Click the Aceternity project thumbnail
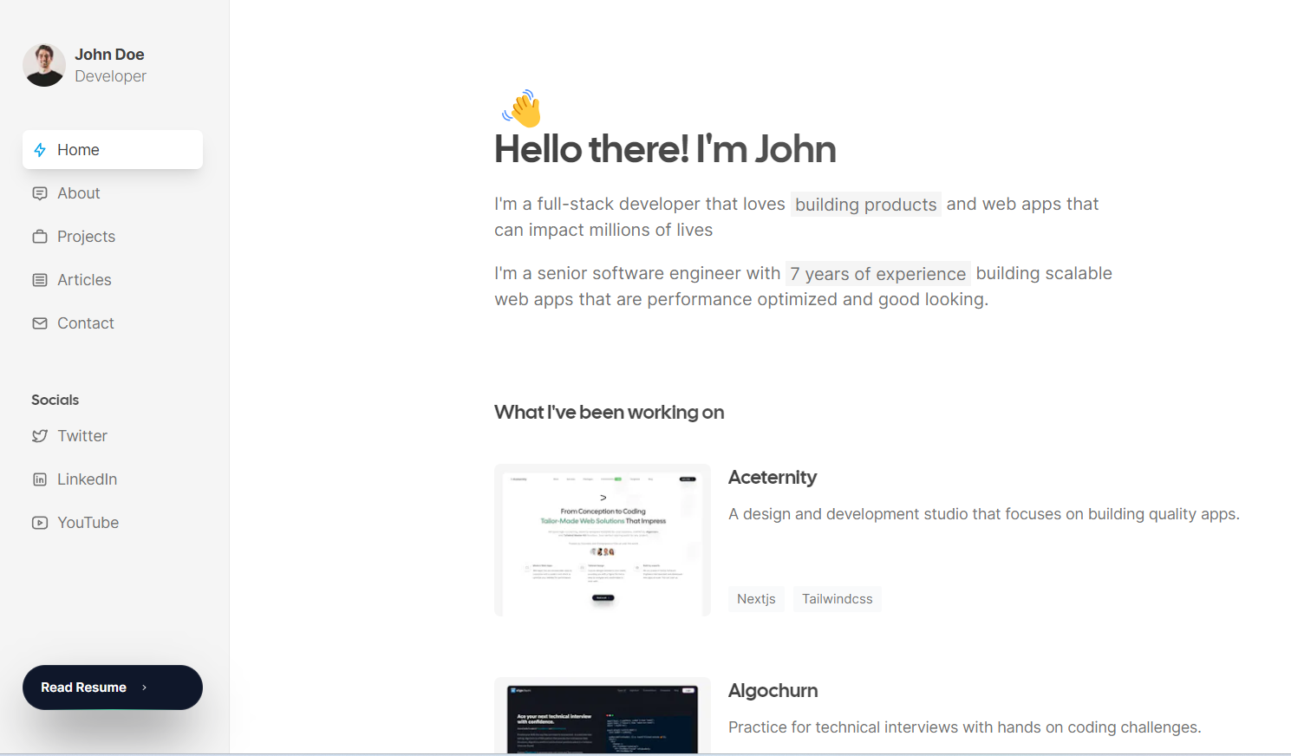Image resolution: width=1291 pixels, height=756 pixels. click(x=603, y=540)
